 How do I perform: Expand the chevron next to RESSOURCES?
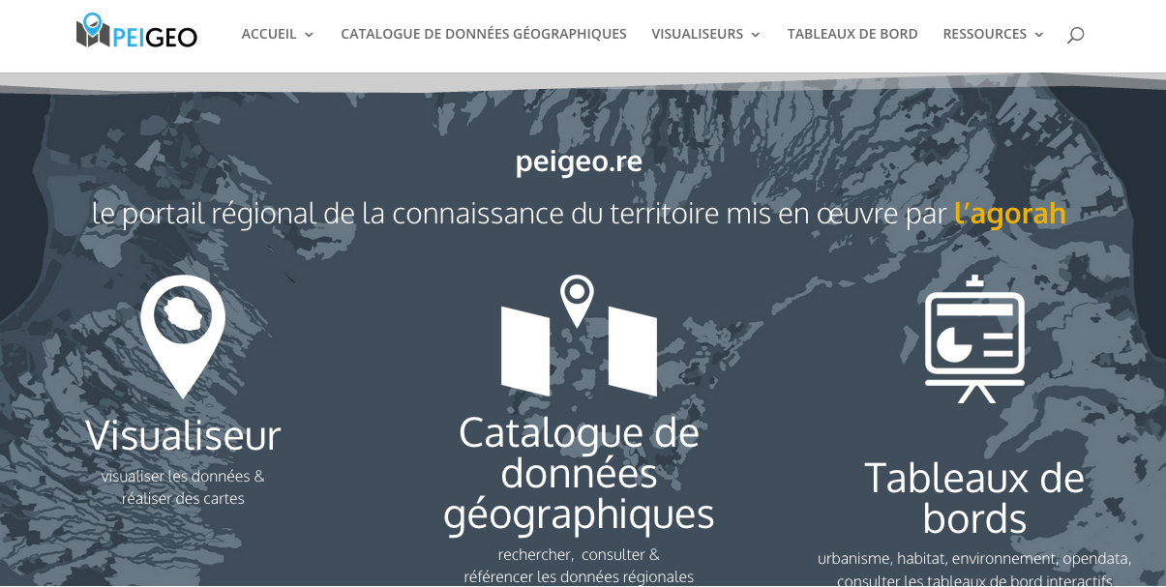pyautogui.click(x=1039, y=35)
